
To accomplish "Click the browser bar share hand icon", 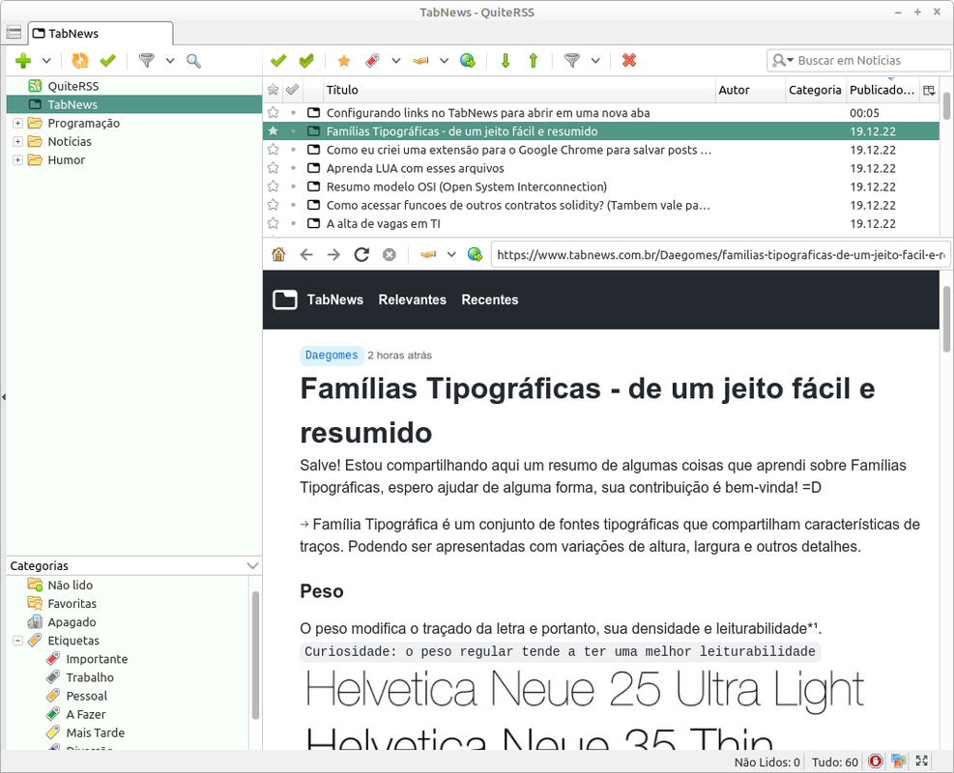I will pyautogui.click(x=428, y=255).
